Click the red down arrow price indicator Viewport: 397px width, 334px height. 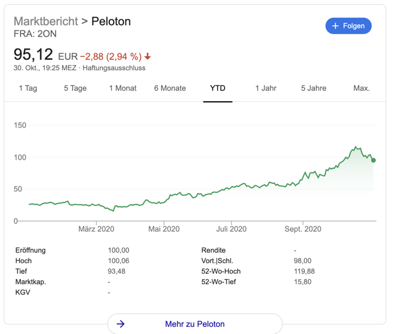[x=148, y=57]
